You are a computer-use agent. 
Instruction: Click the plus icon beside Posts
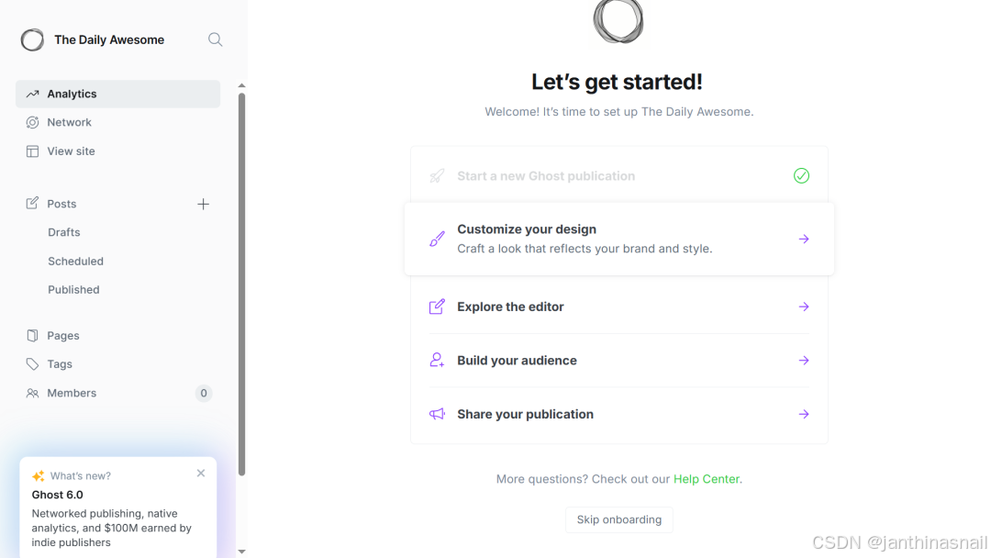click(x=203, y=204)
